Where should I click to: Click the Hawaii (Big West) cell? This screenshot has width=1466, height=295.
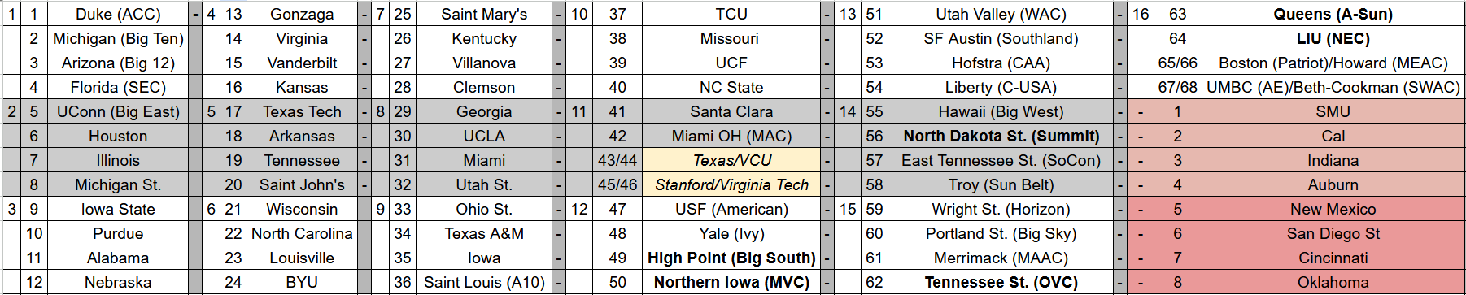click(1001, 111)
